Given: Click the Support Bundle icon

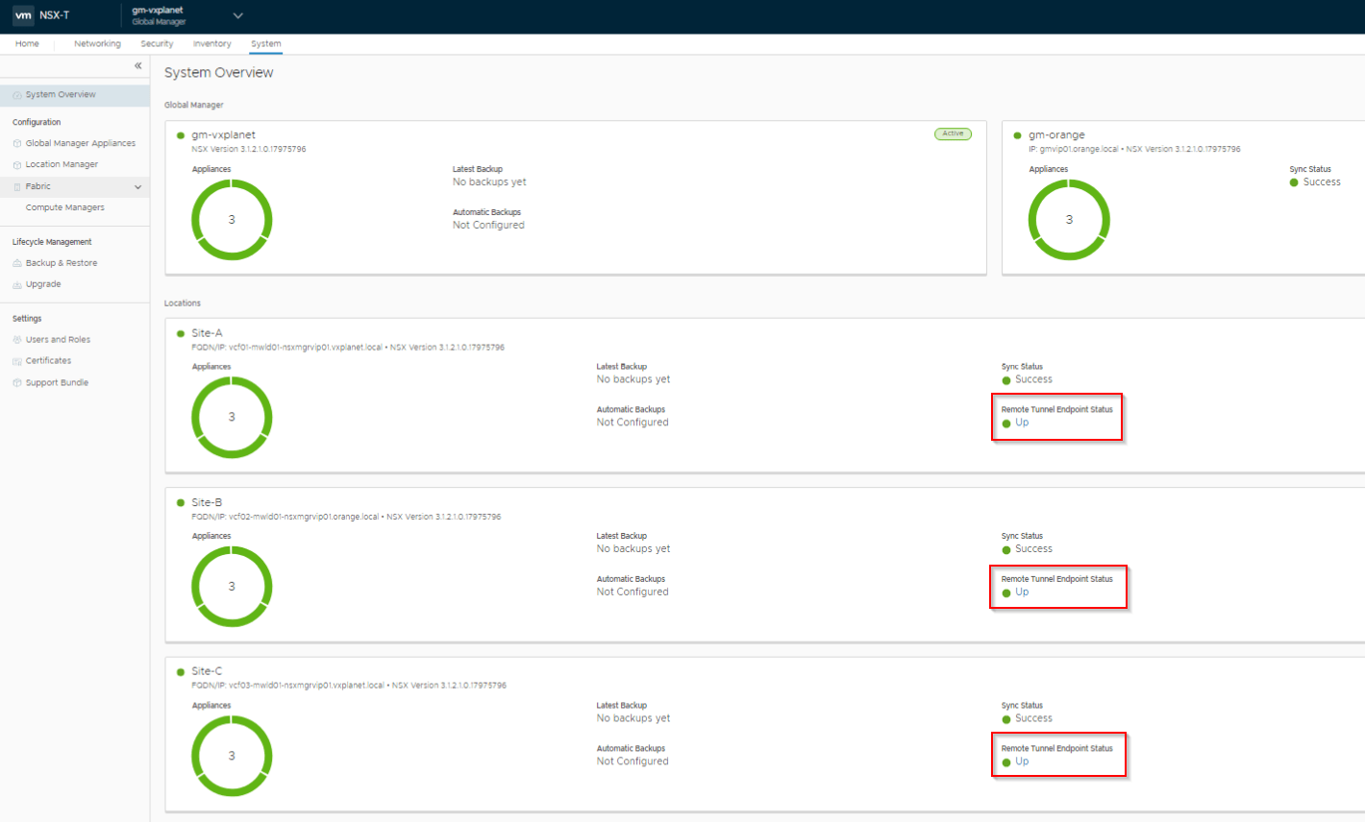Looking at the screenshot, I should [x=17, y=383].
